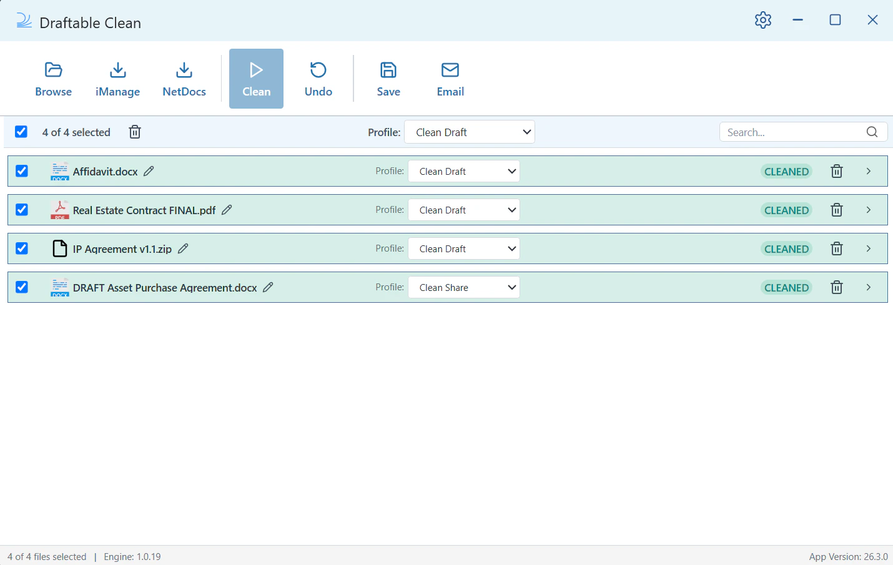Expand details chevron for Affidavit.docx
Image resolution: width=893 pixels, height=565 pixels.
click(x=869, y=171)
